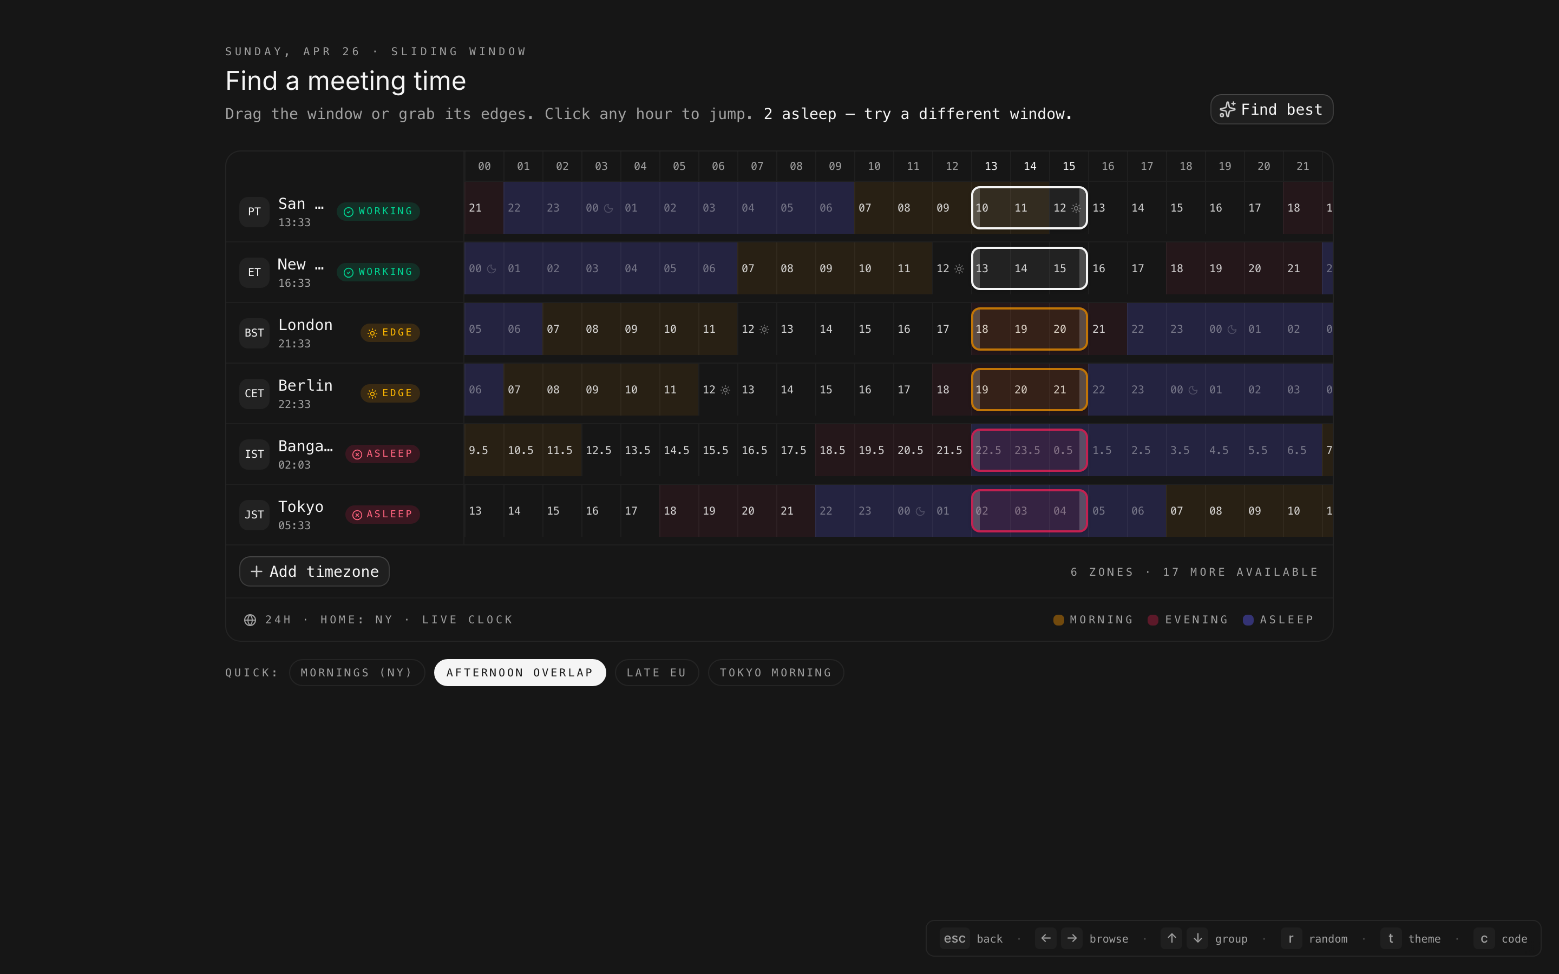Click the left arrow browse key icon

1046,939
